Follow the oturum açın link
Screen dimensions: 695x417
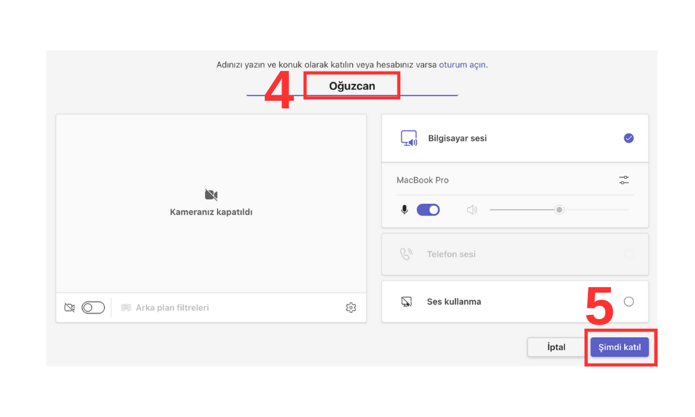(x=462, y=65)
